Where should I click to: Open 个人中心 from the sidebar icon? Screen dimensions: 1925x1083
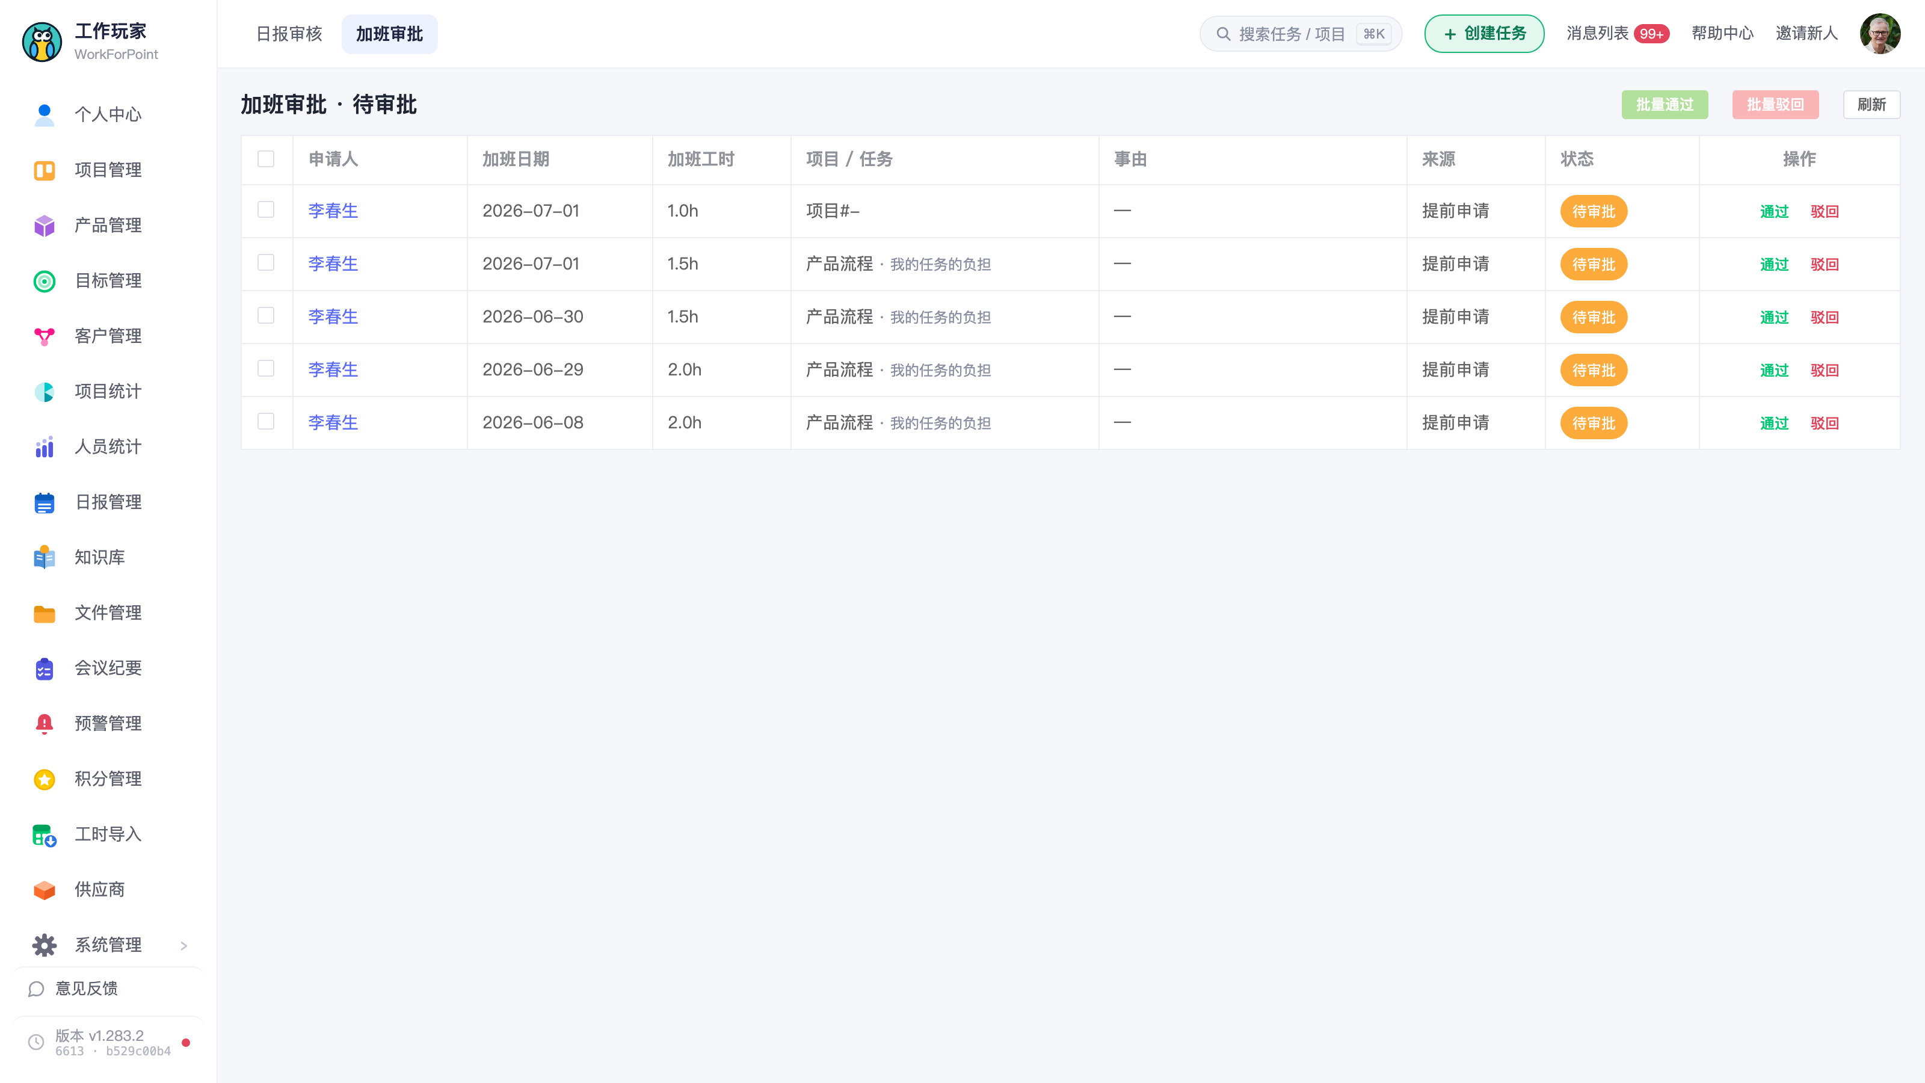(44, 115)
